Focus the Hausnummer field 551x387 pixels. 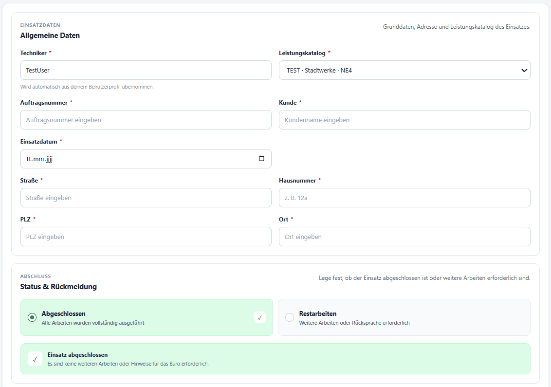point(404,198)
